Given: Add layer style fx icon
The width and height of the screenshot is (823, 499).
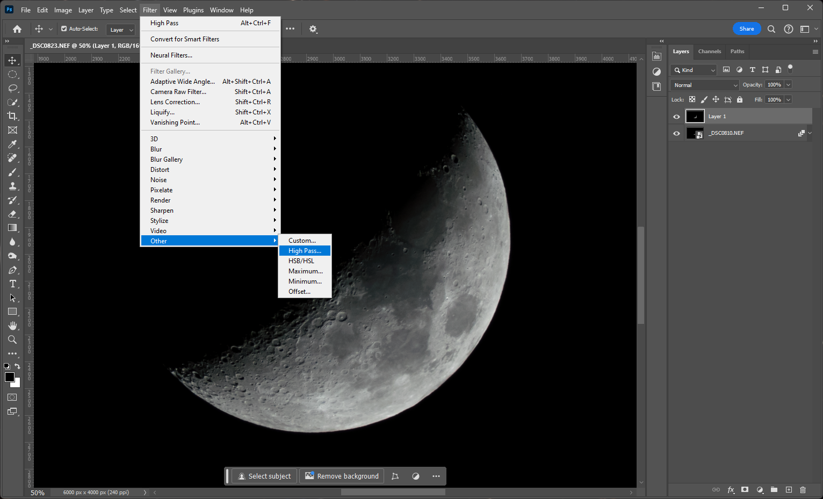Looking at the screenshot, I should [731, 489].
